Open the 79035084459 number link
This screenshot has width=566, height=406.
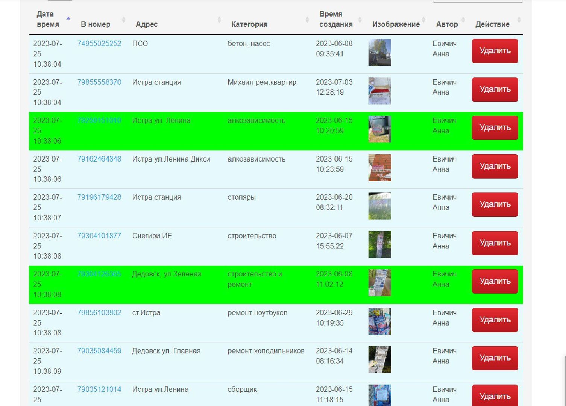(x=99, y=351)
